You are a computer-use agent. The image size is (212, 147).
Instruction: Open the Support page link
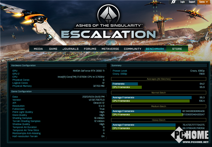(x=192, y=2)
